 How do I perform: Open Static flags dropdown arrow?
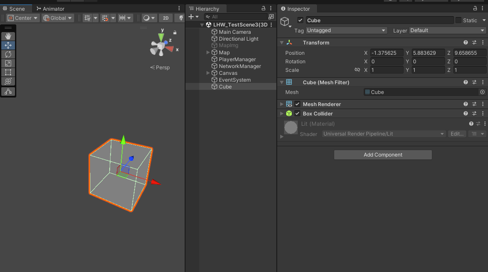point(484,20)
